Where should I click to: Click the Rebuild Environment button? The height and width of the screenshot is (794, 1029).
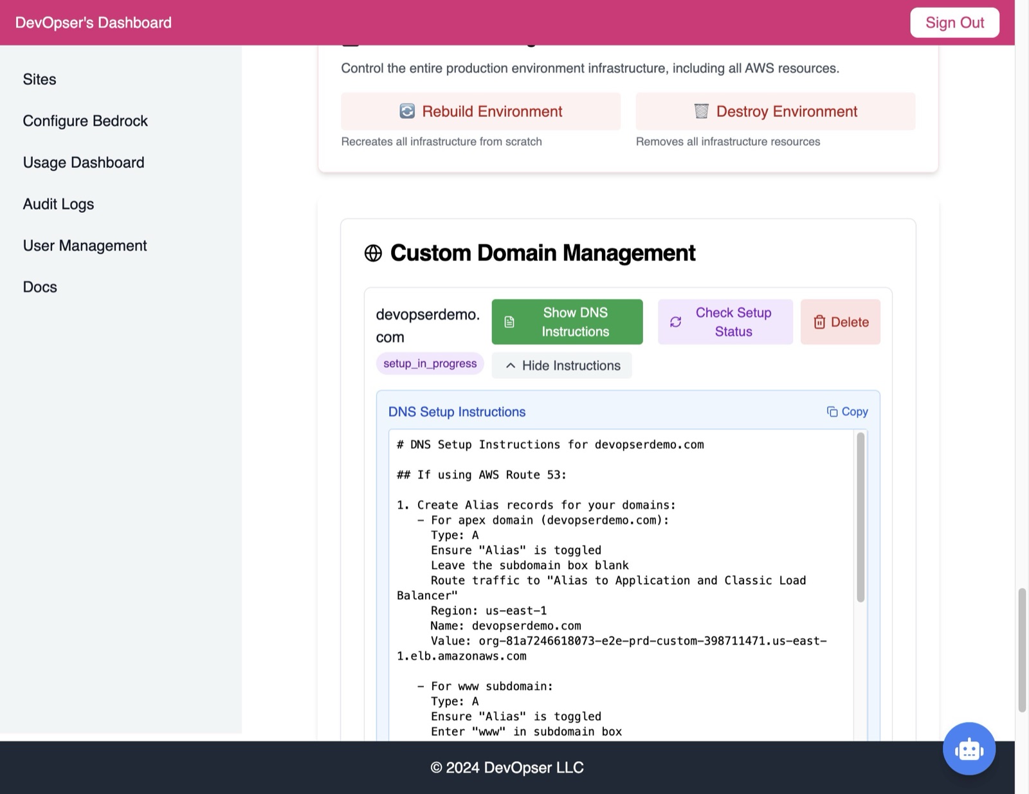click(480, 111)
